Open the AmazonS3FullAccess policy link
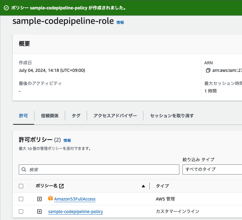 click(x=75, y=199)
